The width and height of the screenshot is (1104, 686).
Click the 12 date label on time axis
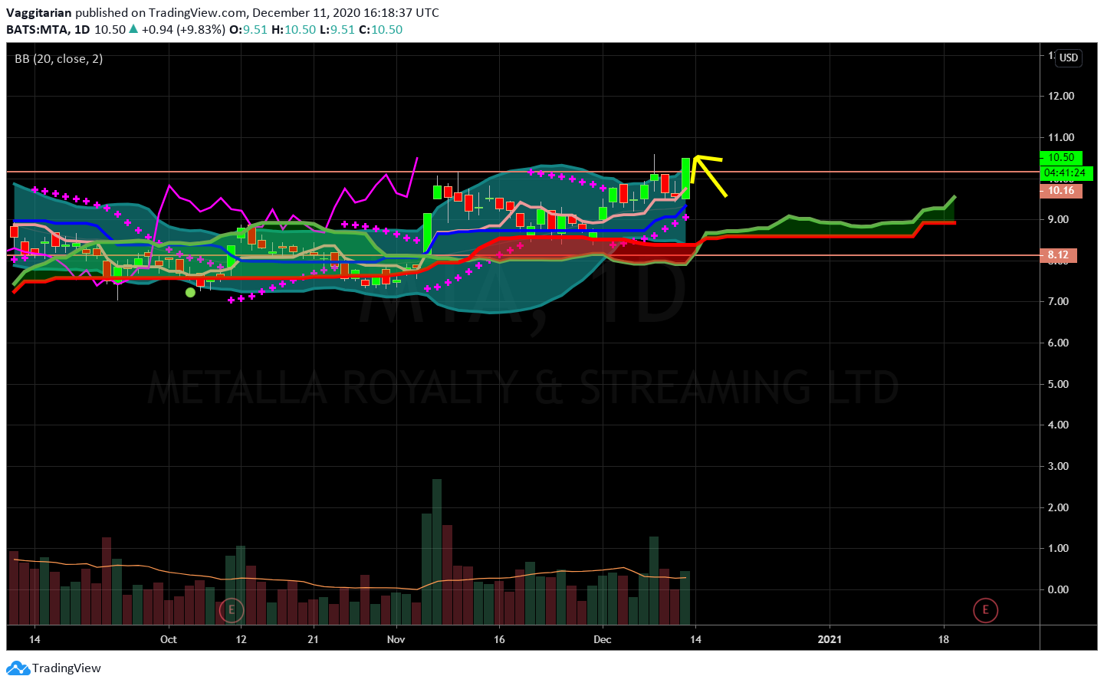click(241, 639)
